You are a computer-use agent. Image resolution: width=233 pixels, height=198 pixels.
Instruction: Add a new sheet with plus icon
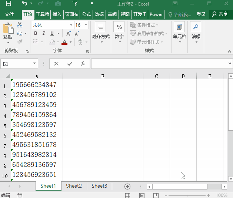click(x=127, y=187)
